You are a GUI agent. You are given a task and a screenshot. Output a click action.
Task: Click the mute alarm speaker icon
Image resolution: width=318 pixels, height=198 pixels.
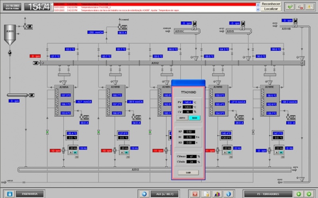tap(300, 7)
